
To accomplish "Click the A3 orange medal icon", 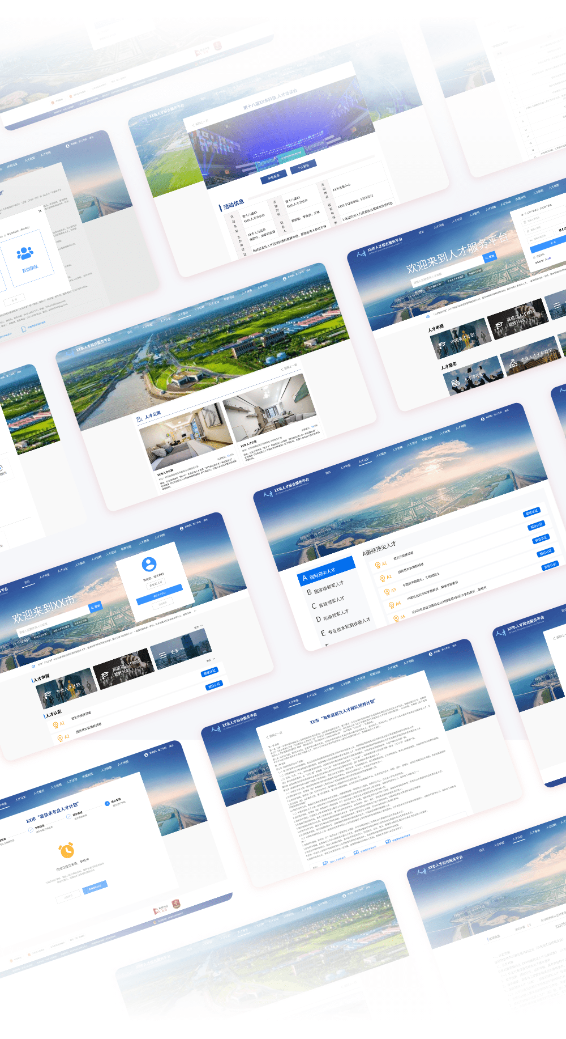I will tap(387, 591).
